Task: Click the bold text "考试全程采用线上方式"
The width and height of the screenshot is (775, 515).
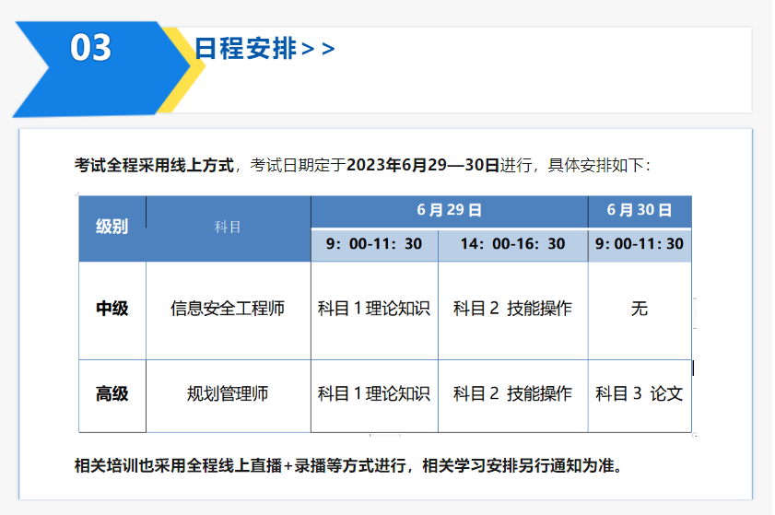Action: click(155, 166)
